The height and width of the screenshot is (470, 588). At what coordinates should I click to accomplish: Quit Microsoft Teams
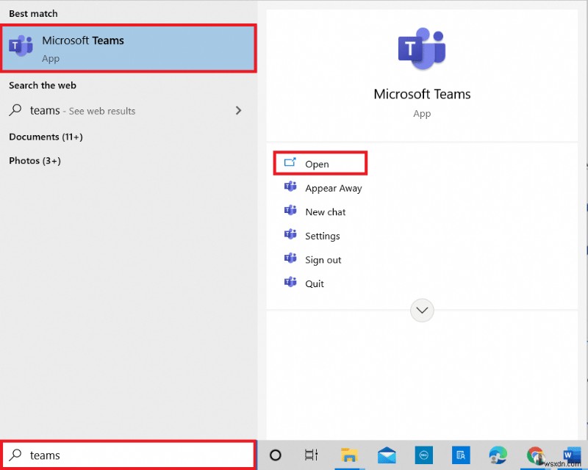(314, 283)
